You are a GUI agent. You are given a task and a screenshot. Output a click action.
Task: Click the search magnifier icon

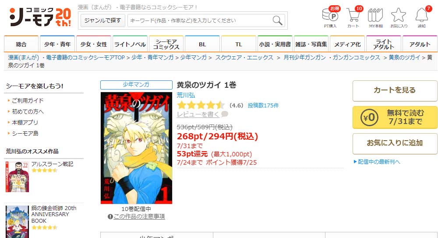(x=277, y=21)
